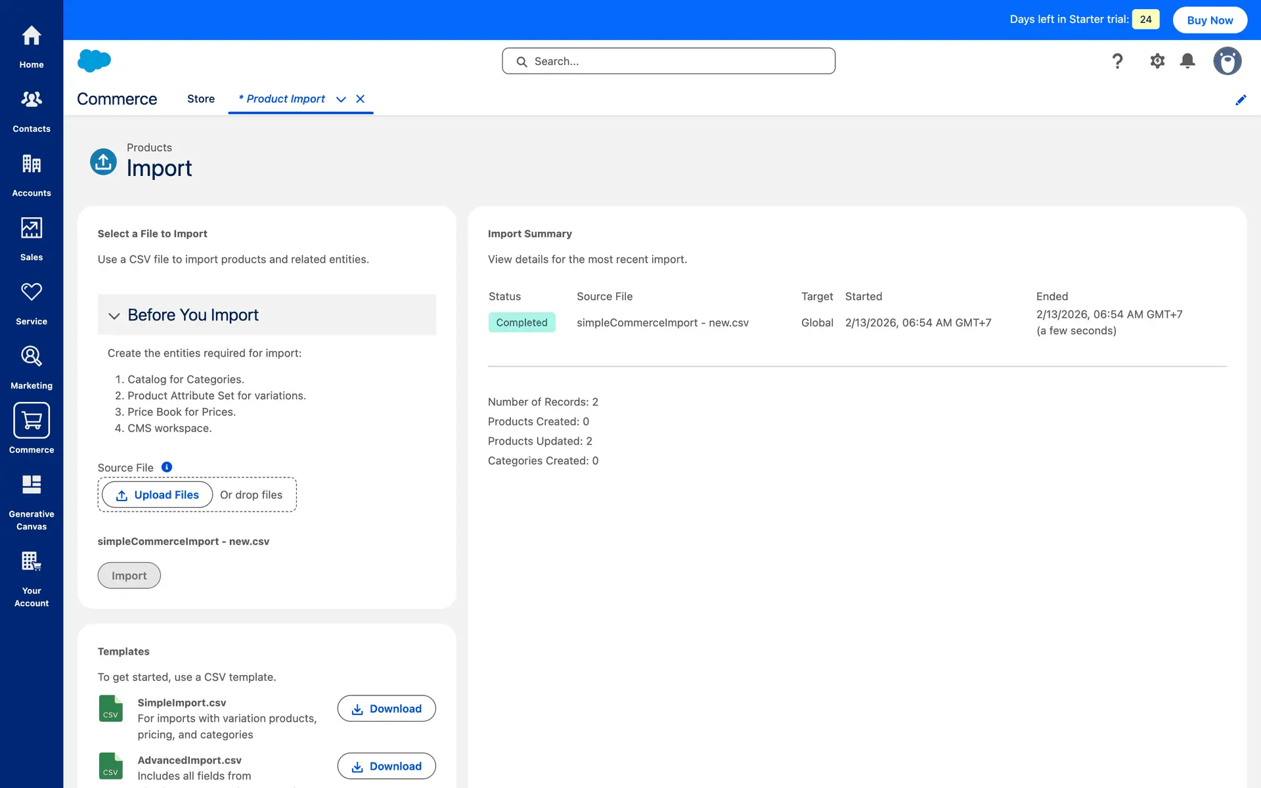Screen dimensions: 1261x788
Task: Open the setup gear icon
Action: [x=1157, y=61]
